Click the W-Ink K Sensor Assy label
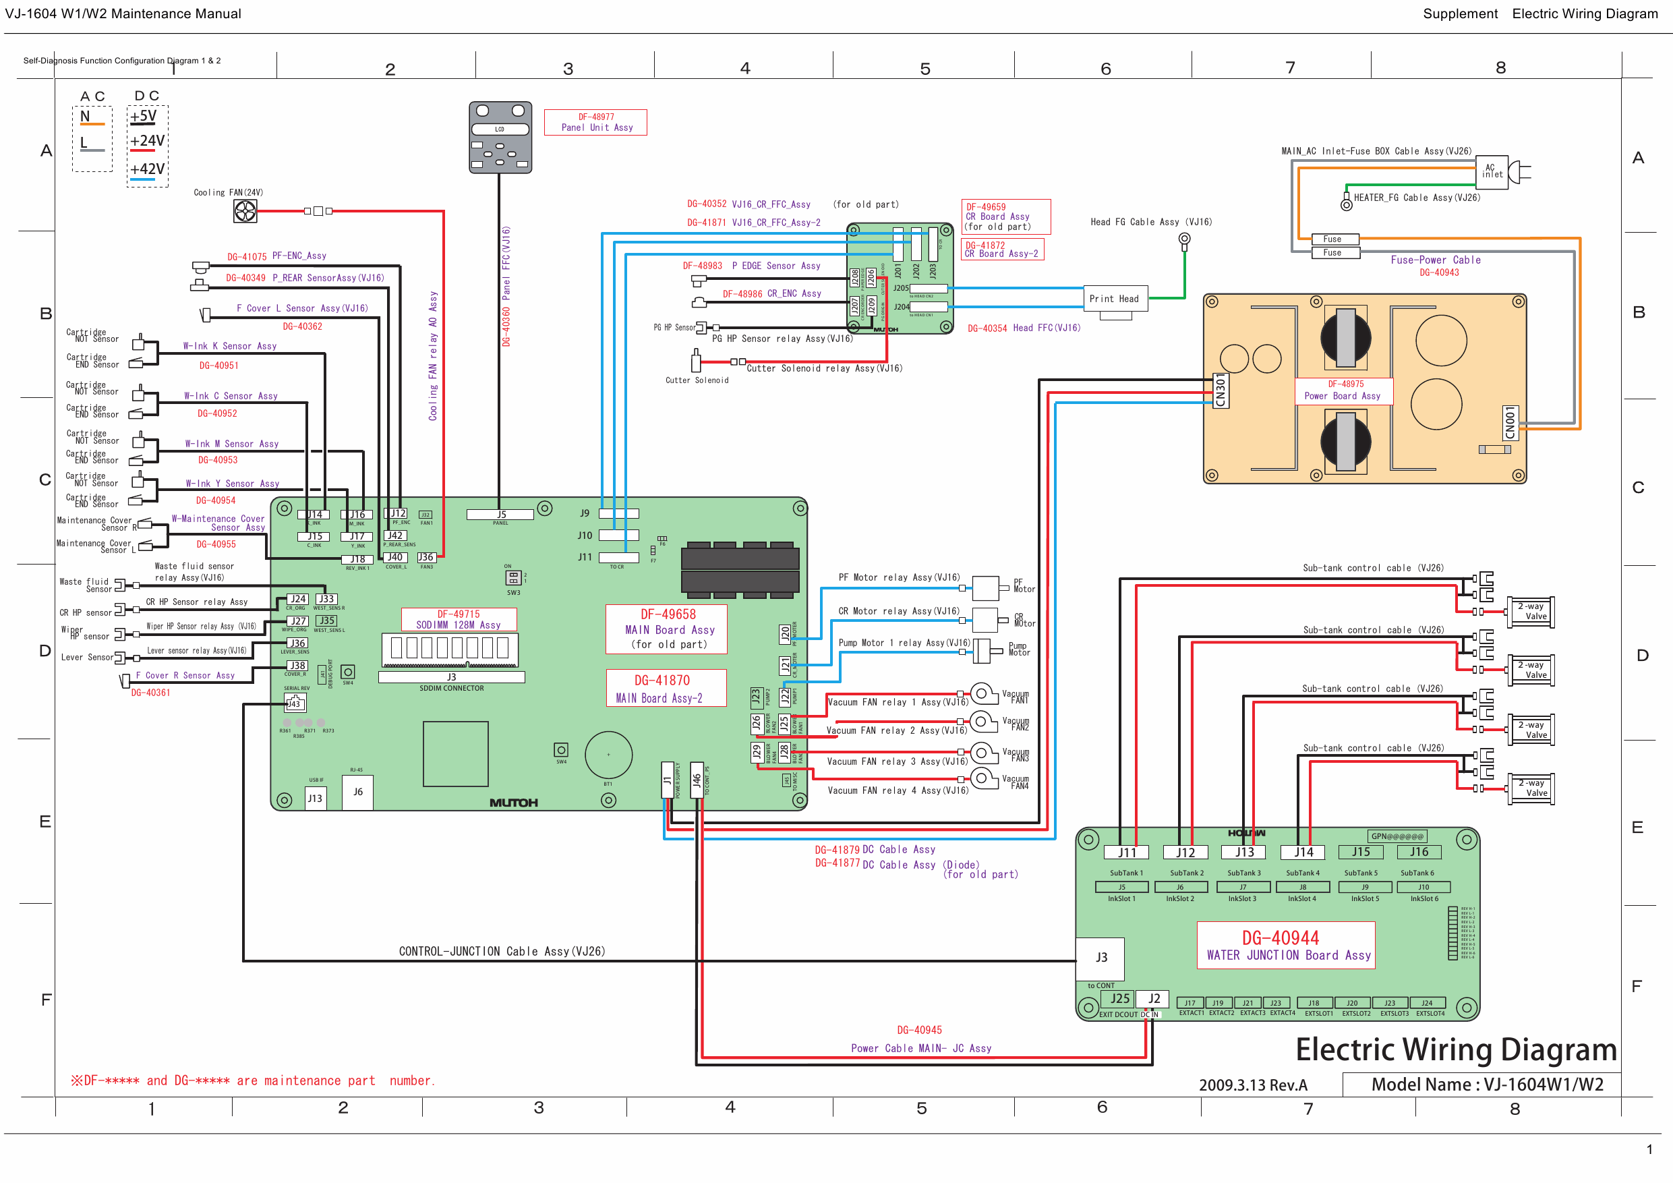Image resolution: width=1673 pixels, height=1183 pixels. tap(229, 346)
